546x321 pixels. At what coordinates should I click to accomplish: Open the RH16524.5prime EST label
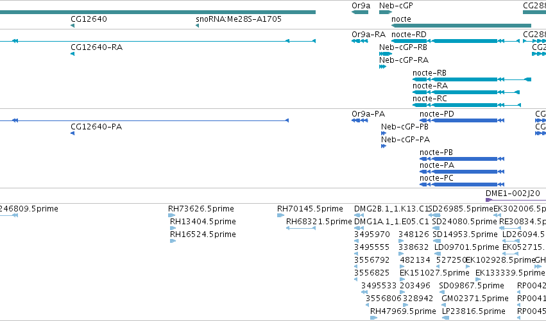(x=203, y=235)
